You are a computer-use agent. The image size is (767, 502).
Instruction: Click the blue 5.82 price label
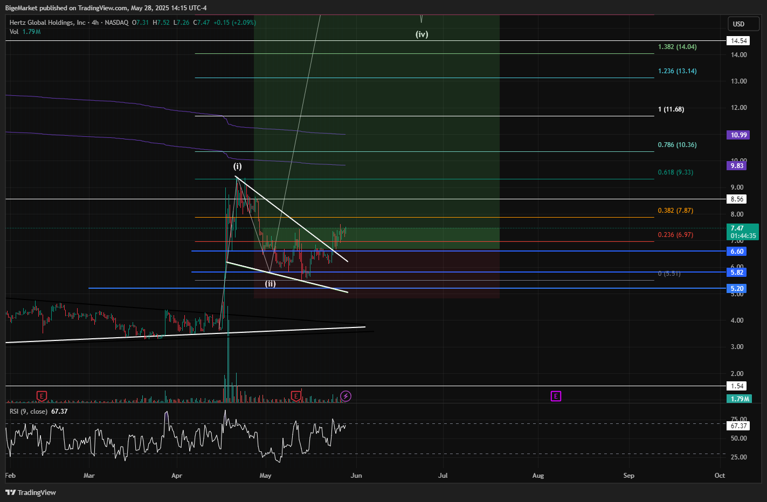737,273
